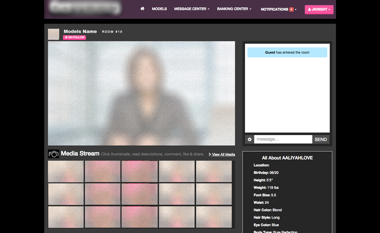The height and width of the screenshot is (233, 380).
Task: Expand the Message Center dropdown
Action: pos(192,9)
